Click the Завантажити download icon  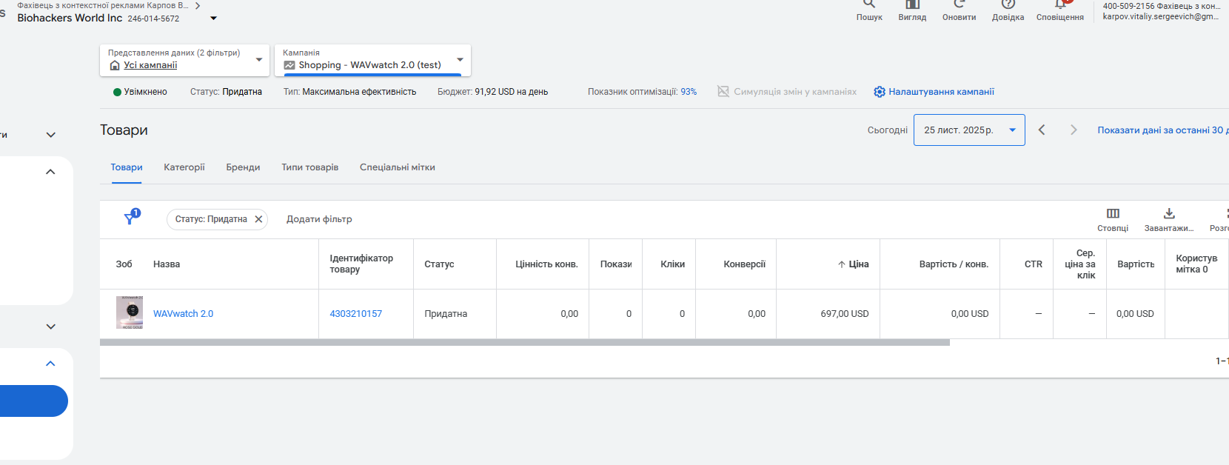[x=1169, y=214]
